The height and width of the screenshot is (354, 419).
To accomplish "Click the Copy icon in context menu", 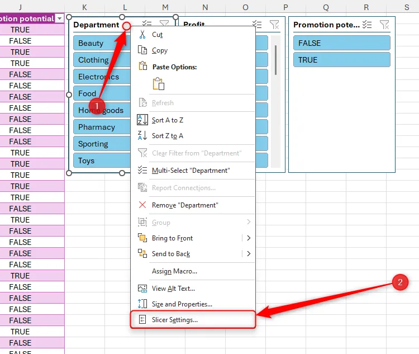I will (x=142, y=50).
